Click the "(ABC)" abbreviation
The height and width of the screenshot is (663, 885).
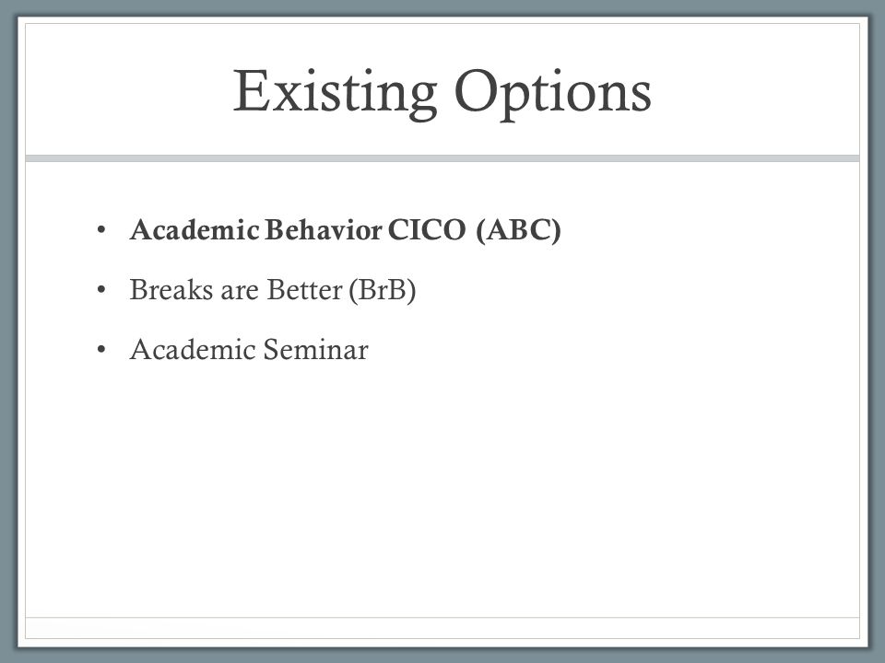(518, 230)
